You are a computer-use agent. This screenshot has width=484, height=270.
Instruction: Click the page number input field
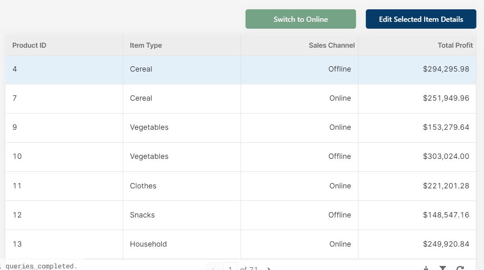(230, 268)
